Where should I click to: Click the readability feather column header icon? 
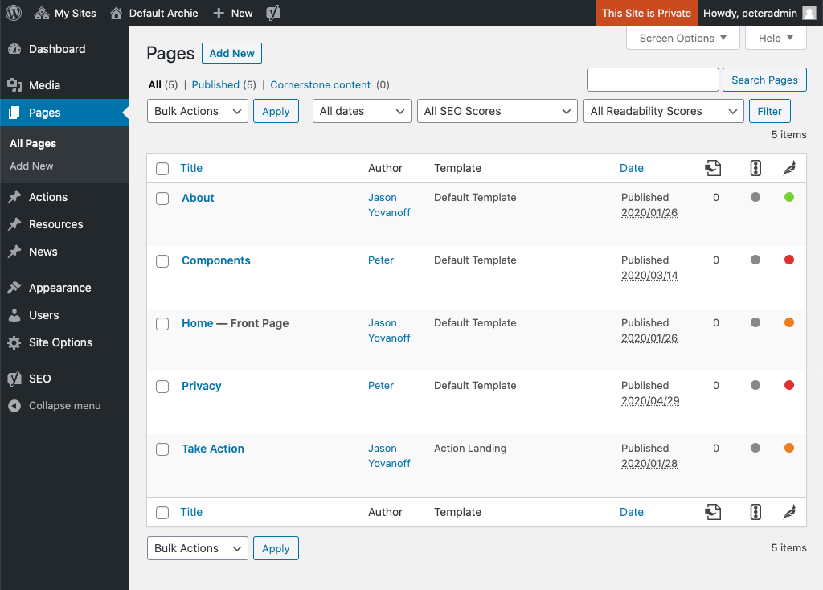[x=789, y=168]
